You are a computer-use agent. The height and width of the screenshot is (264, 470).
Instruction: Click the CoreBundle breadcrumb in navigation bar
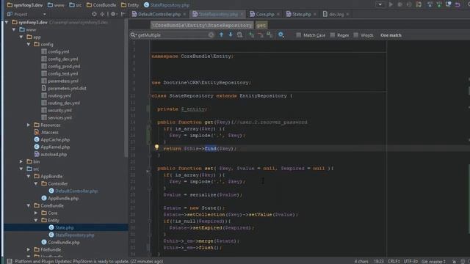point(101,5)
